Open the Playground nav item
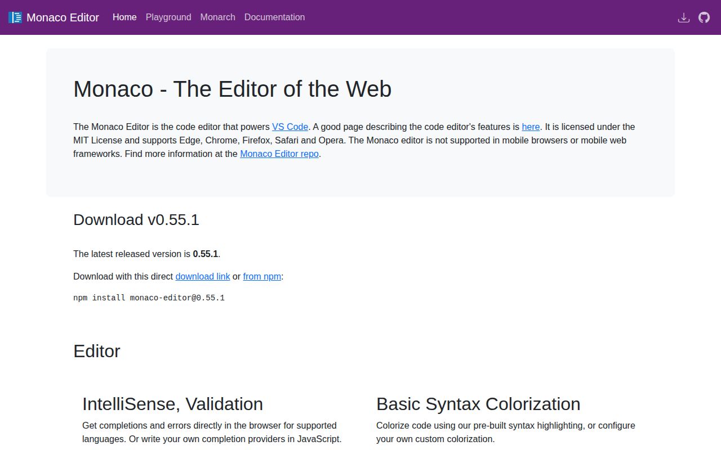Image resolution: width=721 pixels, height=450 pixels. coord(168,17)
